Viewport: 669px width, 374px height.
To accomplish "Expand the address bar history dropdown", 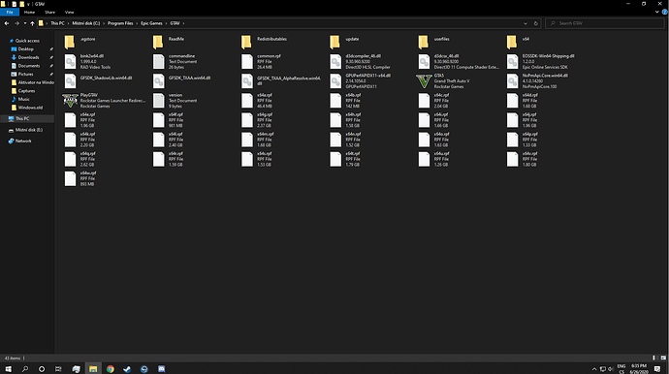I will pyautogui.click(x=526, y=23).
